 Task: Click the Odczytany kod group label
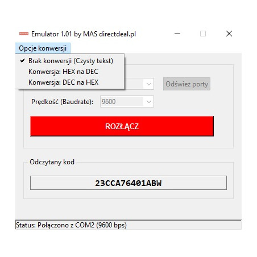click(x=52, y=162)
